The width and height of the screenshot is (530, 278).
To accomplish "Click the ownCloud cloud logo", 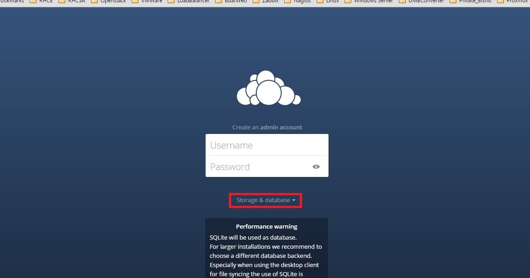I will [268, 88].
